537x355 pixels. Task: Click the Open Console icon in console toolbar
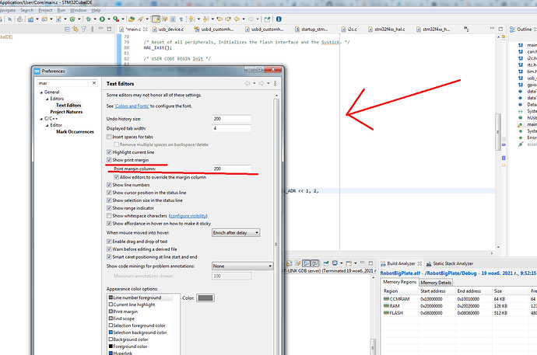coord(349,263)
